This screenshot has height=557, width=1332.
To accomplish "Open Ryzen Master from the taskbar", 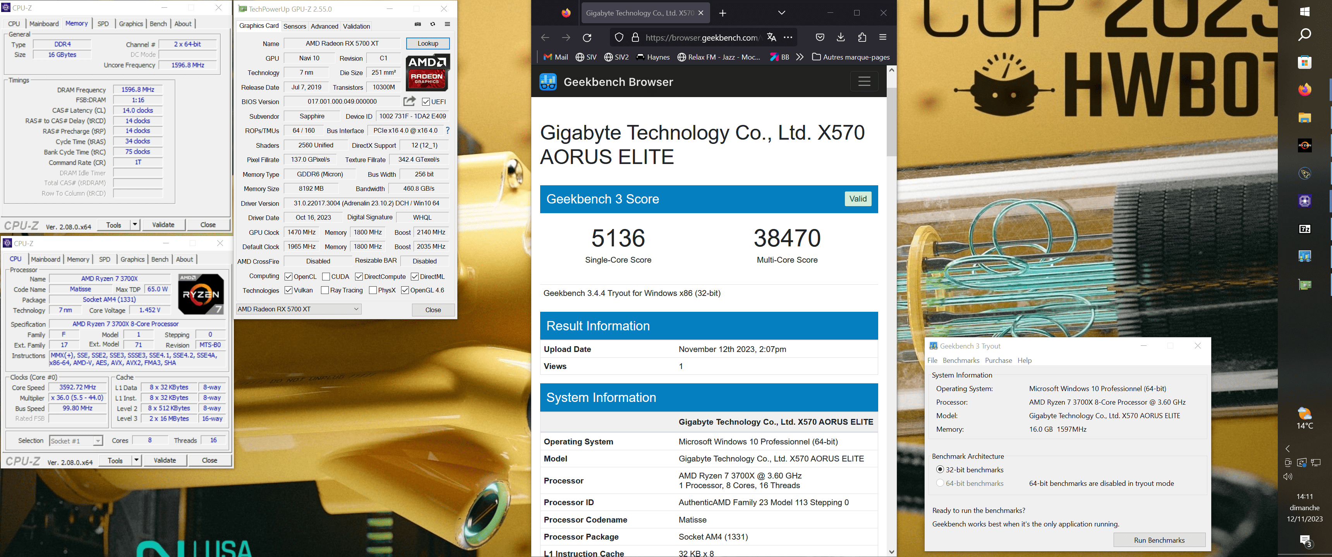I will coord(1304,146).
